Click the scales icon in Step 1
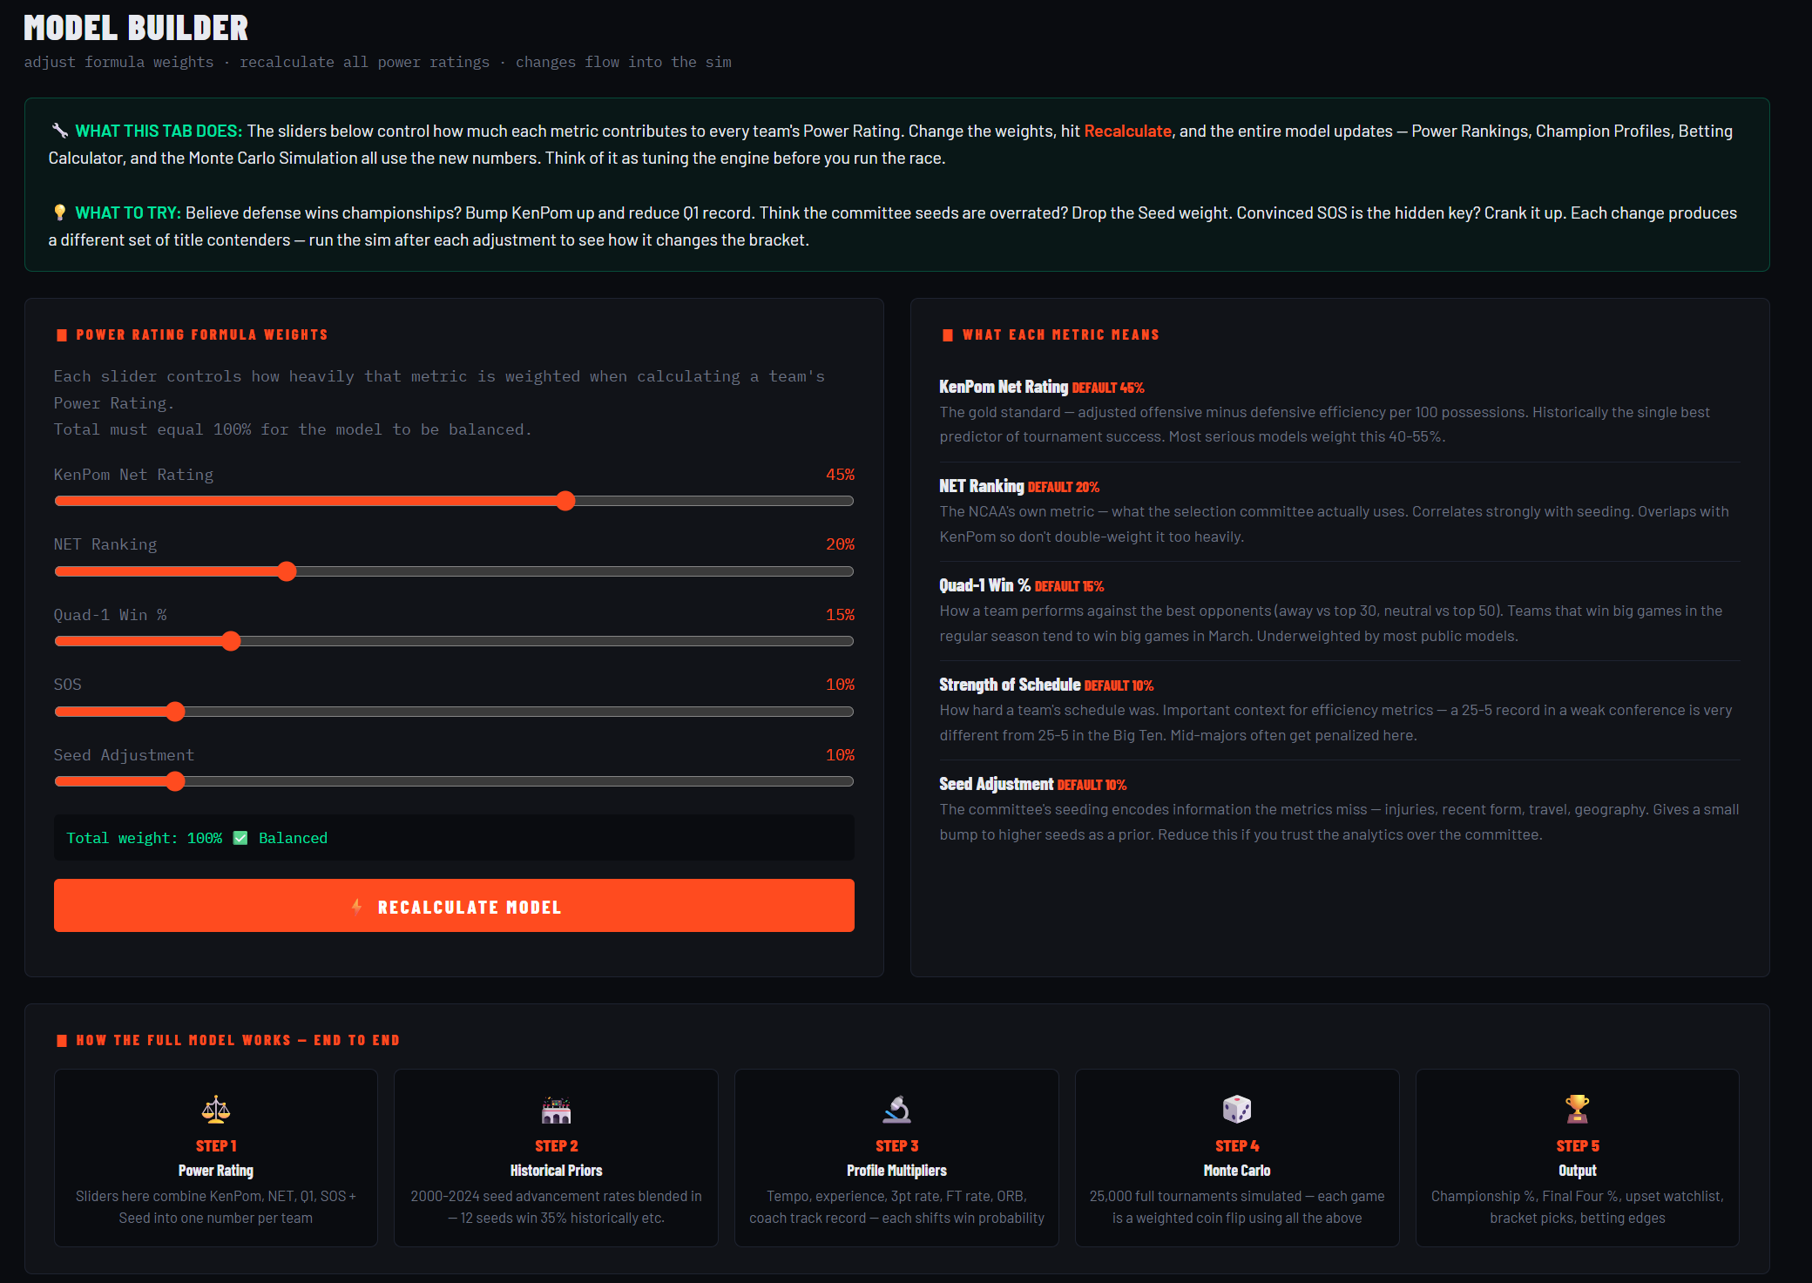 click(x=216, y=1109)
